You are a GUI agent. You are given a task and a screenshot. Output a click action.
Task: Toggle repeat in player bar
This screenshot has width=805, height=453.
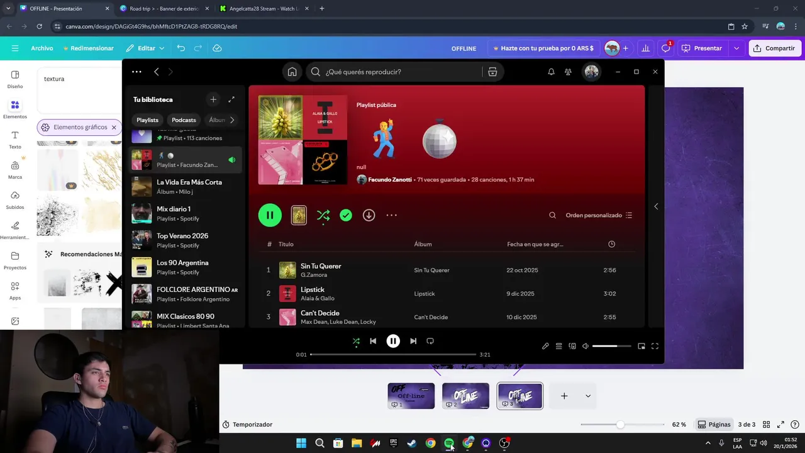pos(430,341)
